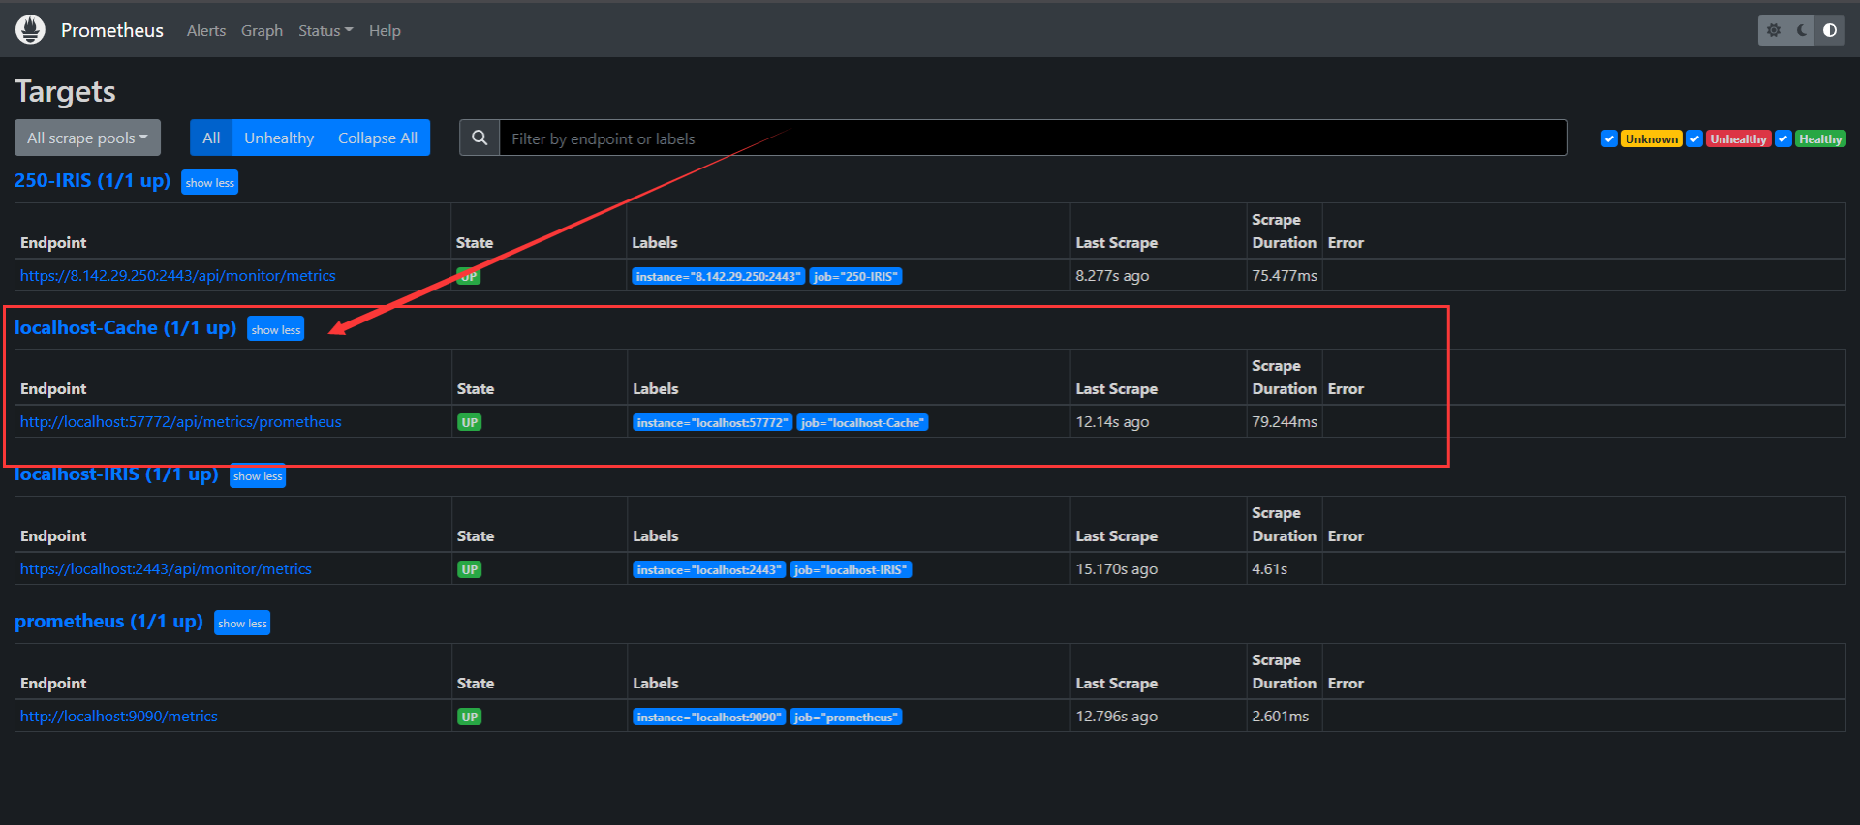Image resolution: width=1860 pixels, height=825 pixels.
Task: Click the red Unhealthy label badge
Action: [x=1738, y=139]
